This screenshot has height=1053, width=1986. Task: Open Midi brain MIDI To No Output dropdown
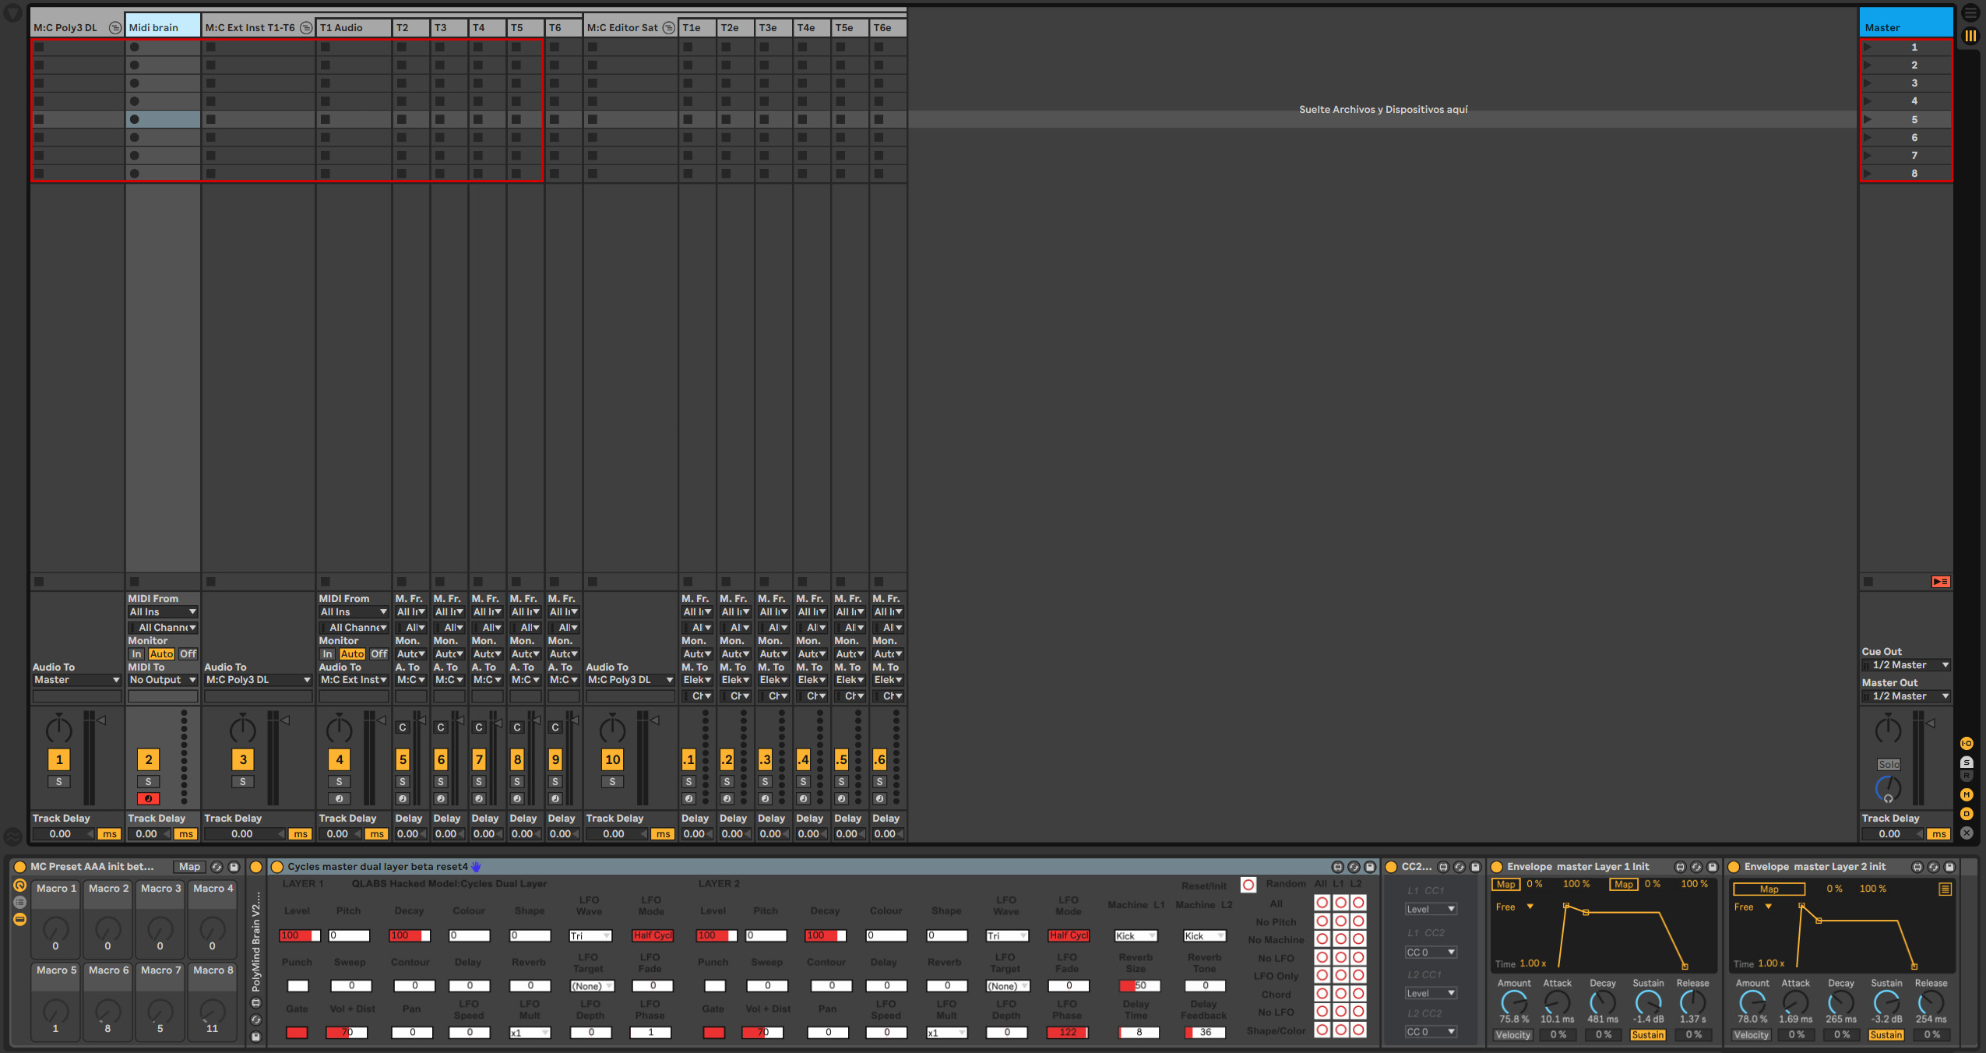(x=162, y=680)
